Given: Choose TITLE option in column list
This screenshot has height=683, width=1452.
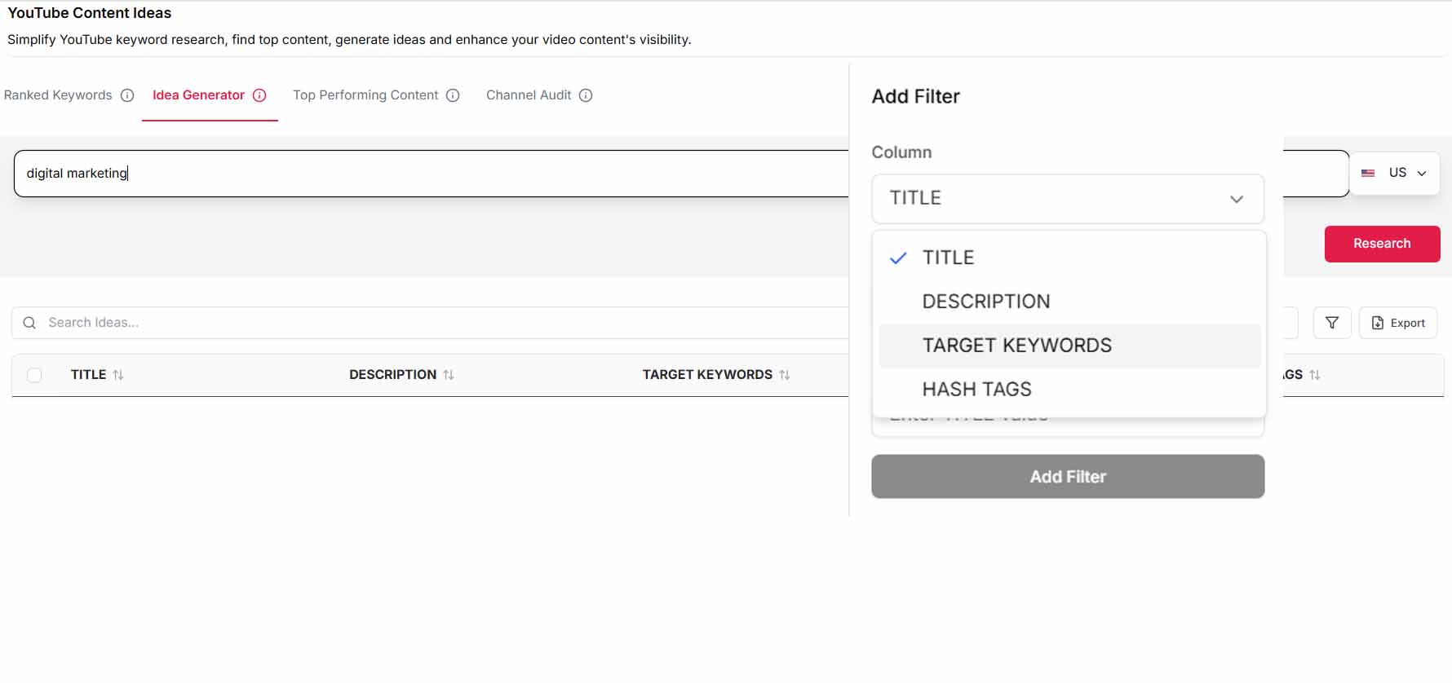Looking at the screenshot, I should click(x=1069, y=258).
